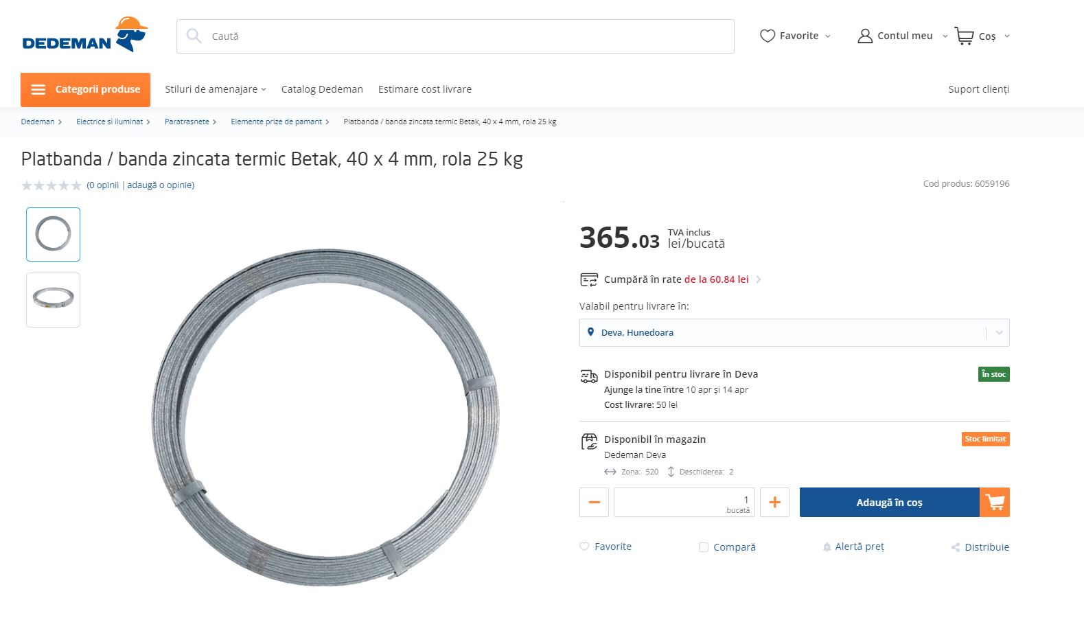Click the store availability icon
This screenshot has width=1084, height=620.
point(589,441)
